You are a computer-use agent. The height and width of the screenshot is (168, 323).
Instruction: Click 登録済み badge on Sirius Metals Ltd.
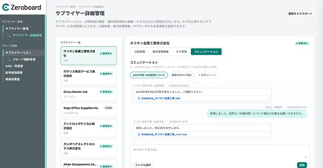pyautogui.click(x=106, y=92)
